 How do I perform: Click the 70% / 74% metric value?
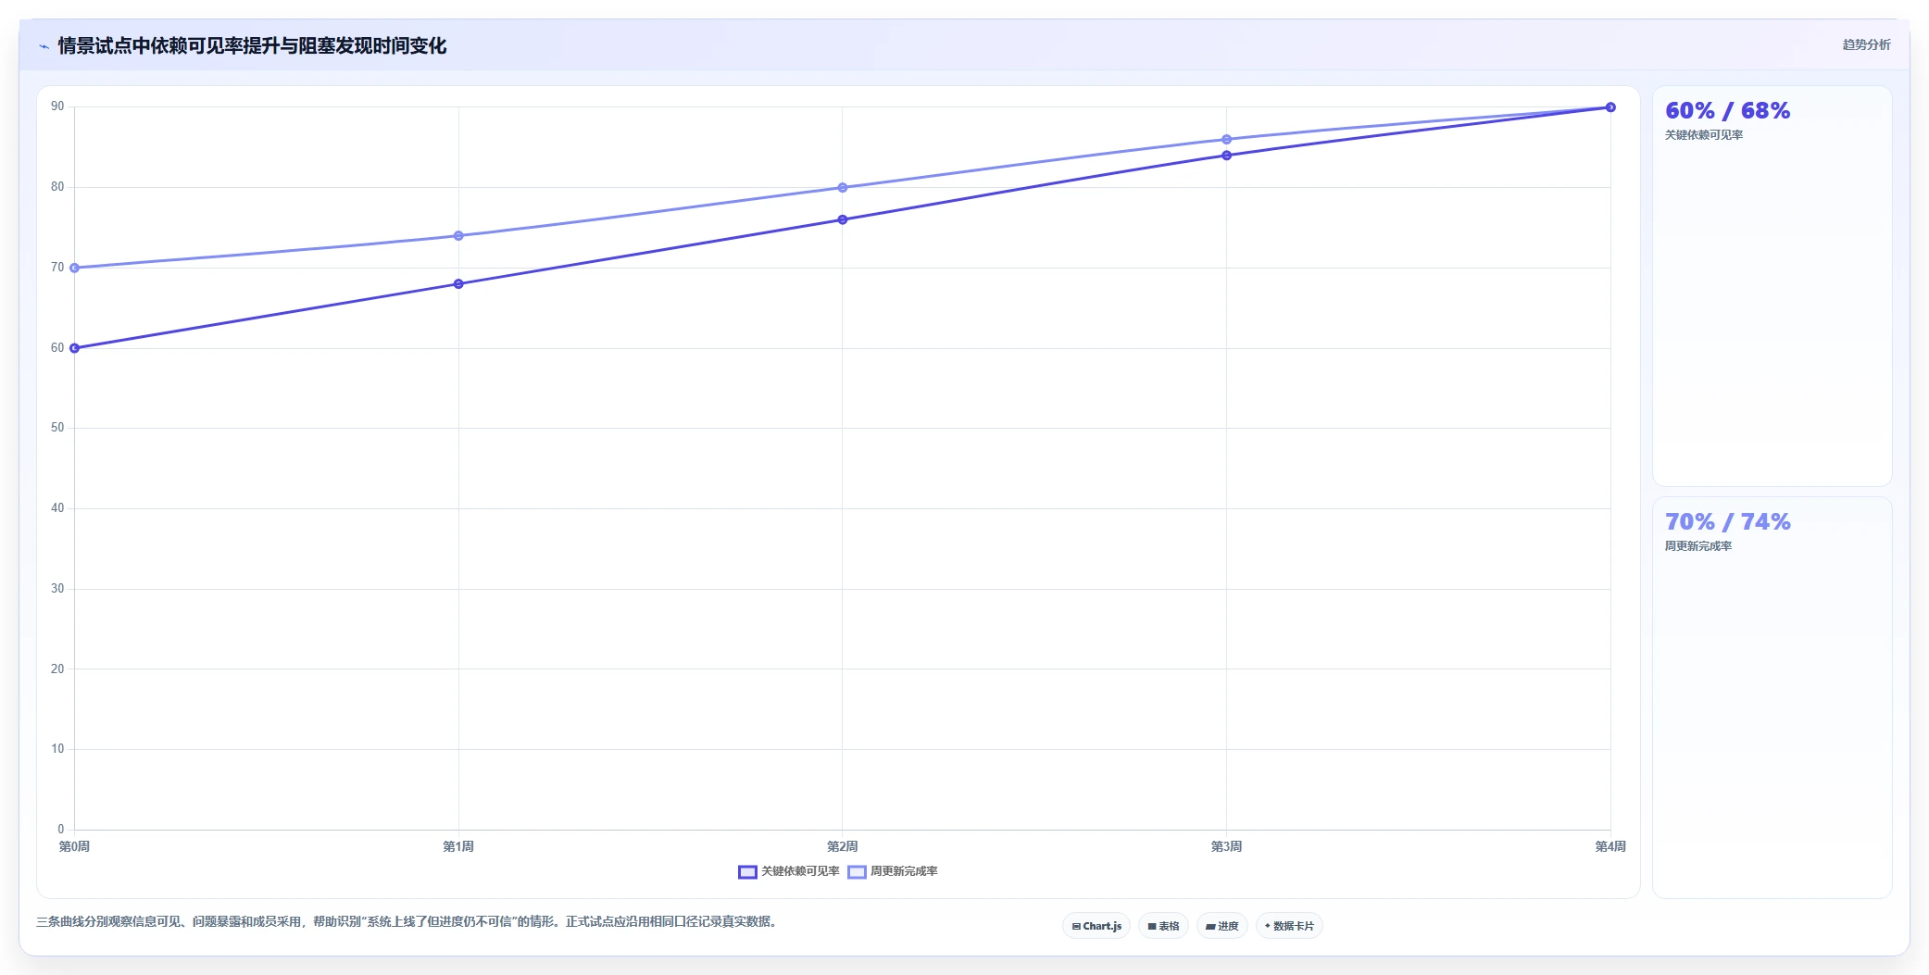pos(1727,522)
